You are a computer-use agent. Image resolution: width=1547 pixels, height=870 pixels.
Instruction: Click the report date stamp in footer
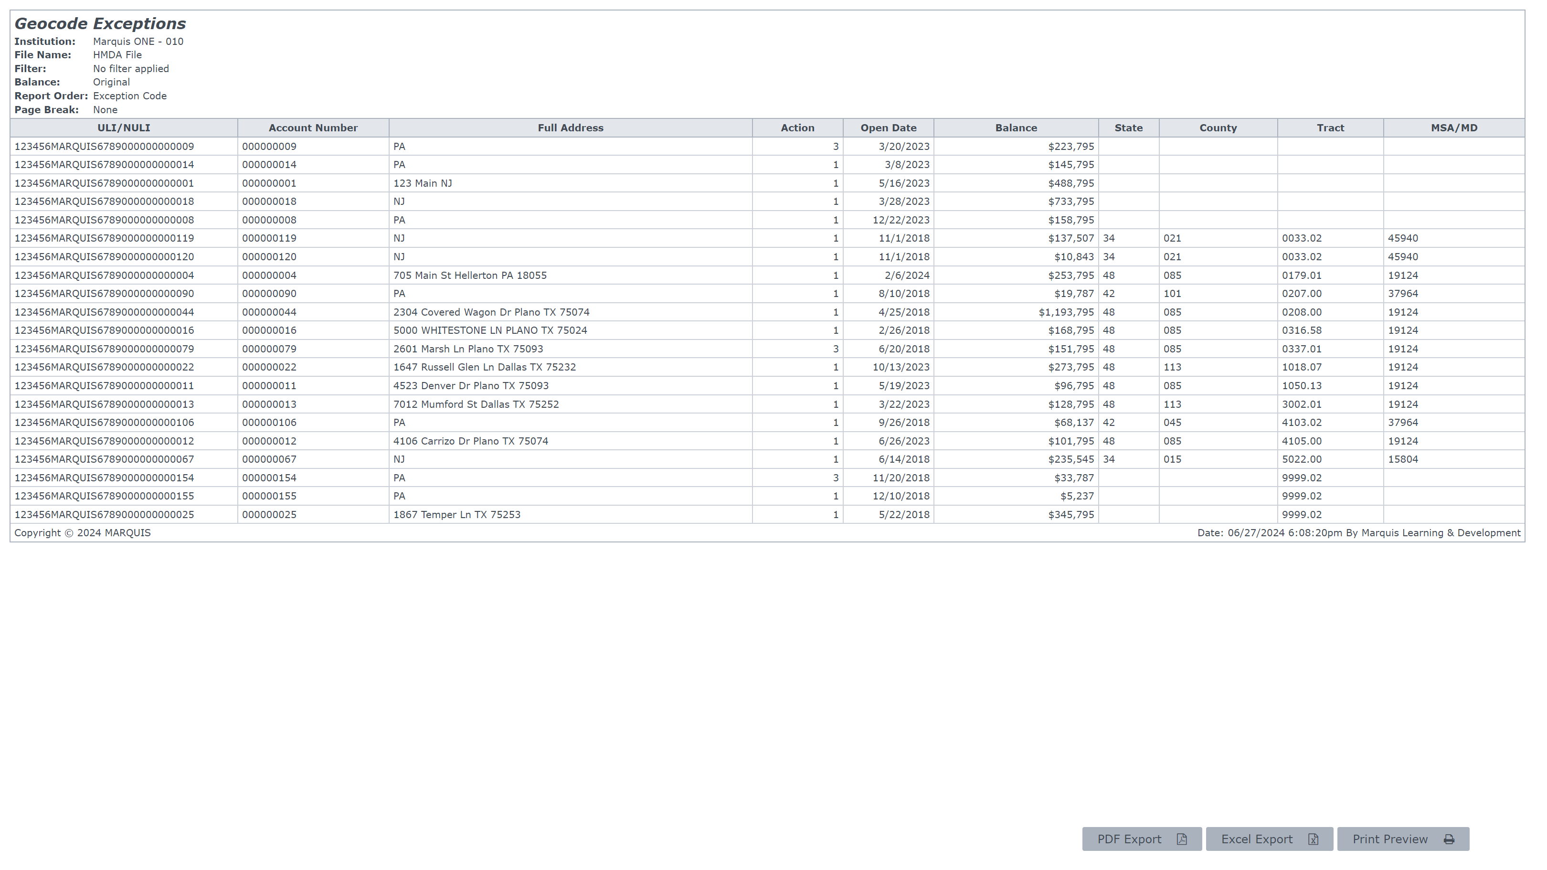[x=1358, y=533]
